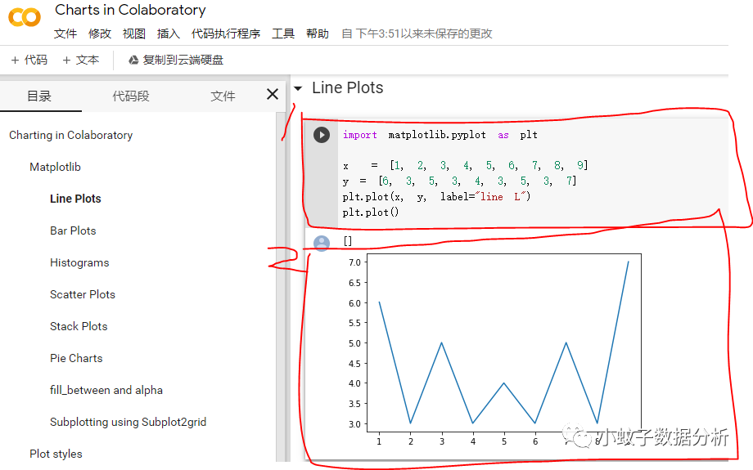Screen dimensions: 753x470
Task: Click the unsaved changes since 3:51 notice
Action: coord(417,34)
